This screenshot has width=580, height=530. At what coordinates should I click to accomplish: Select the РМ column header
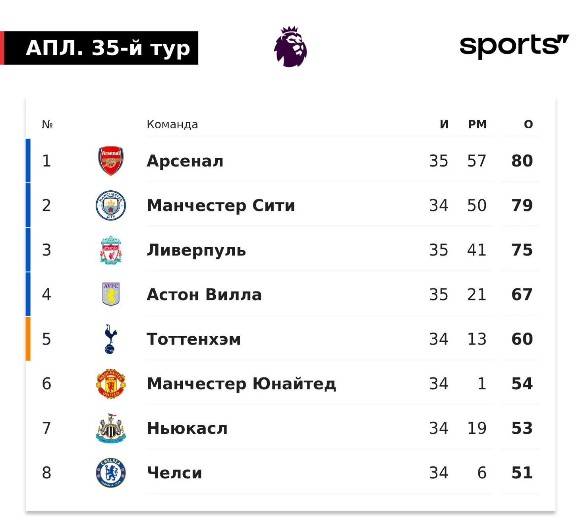(477, 124)
